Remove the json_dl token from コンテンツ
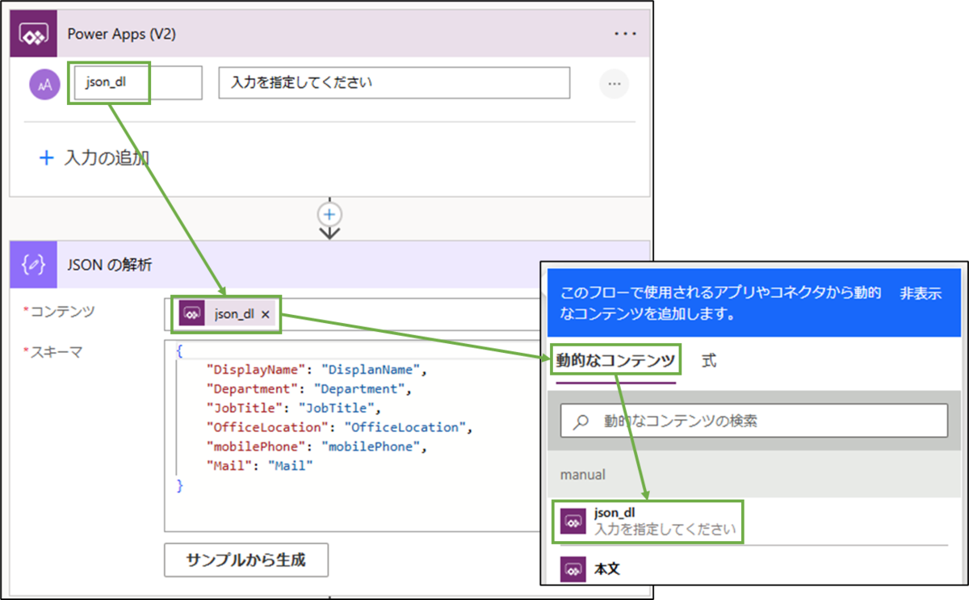This screenshot has height=600, width=969. click(x=265, y=315)
